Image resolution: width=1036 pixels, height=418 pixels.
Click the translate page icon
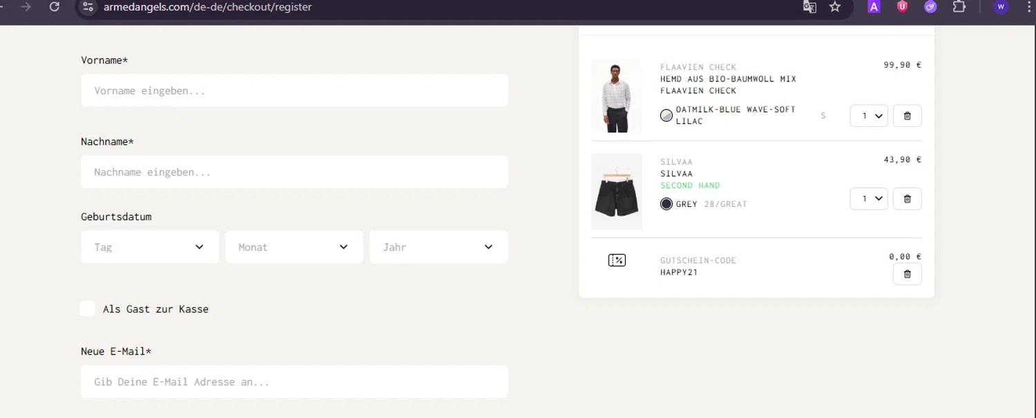[809, 7]
